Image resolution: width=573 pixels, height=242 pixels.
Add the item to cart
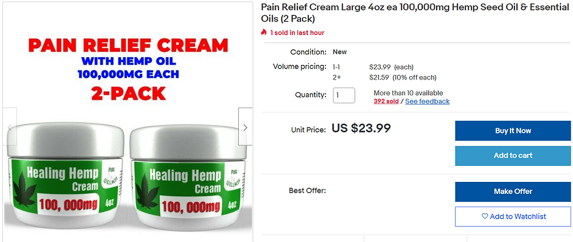[x=513, y=156]
